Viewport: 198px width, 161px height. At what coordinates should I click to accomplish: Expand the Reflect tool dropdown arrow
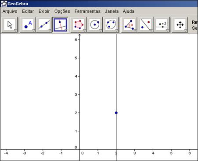pyautogui.click(x=151, y=30)
